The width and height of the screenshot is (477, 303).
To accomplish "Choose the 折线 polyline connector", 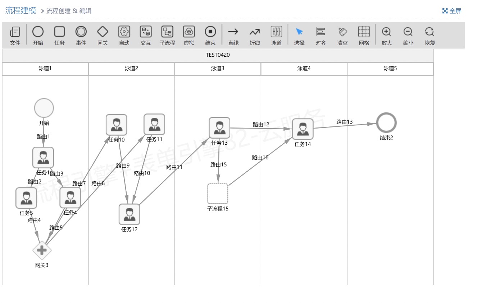I will (255, 36).
